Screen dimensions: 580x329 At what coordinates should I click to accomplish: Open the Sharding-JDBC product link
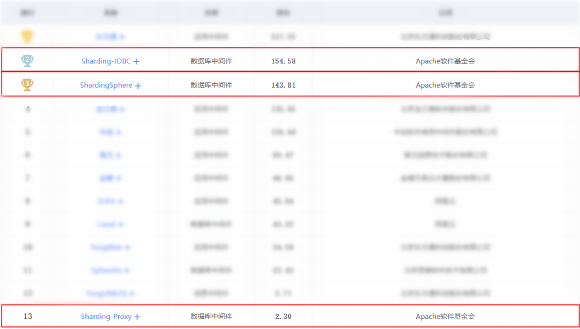(106, 61)
